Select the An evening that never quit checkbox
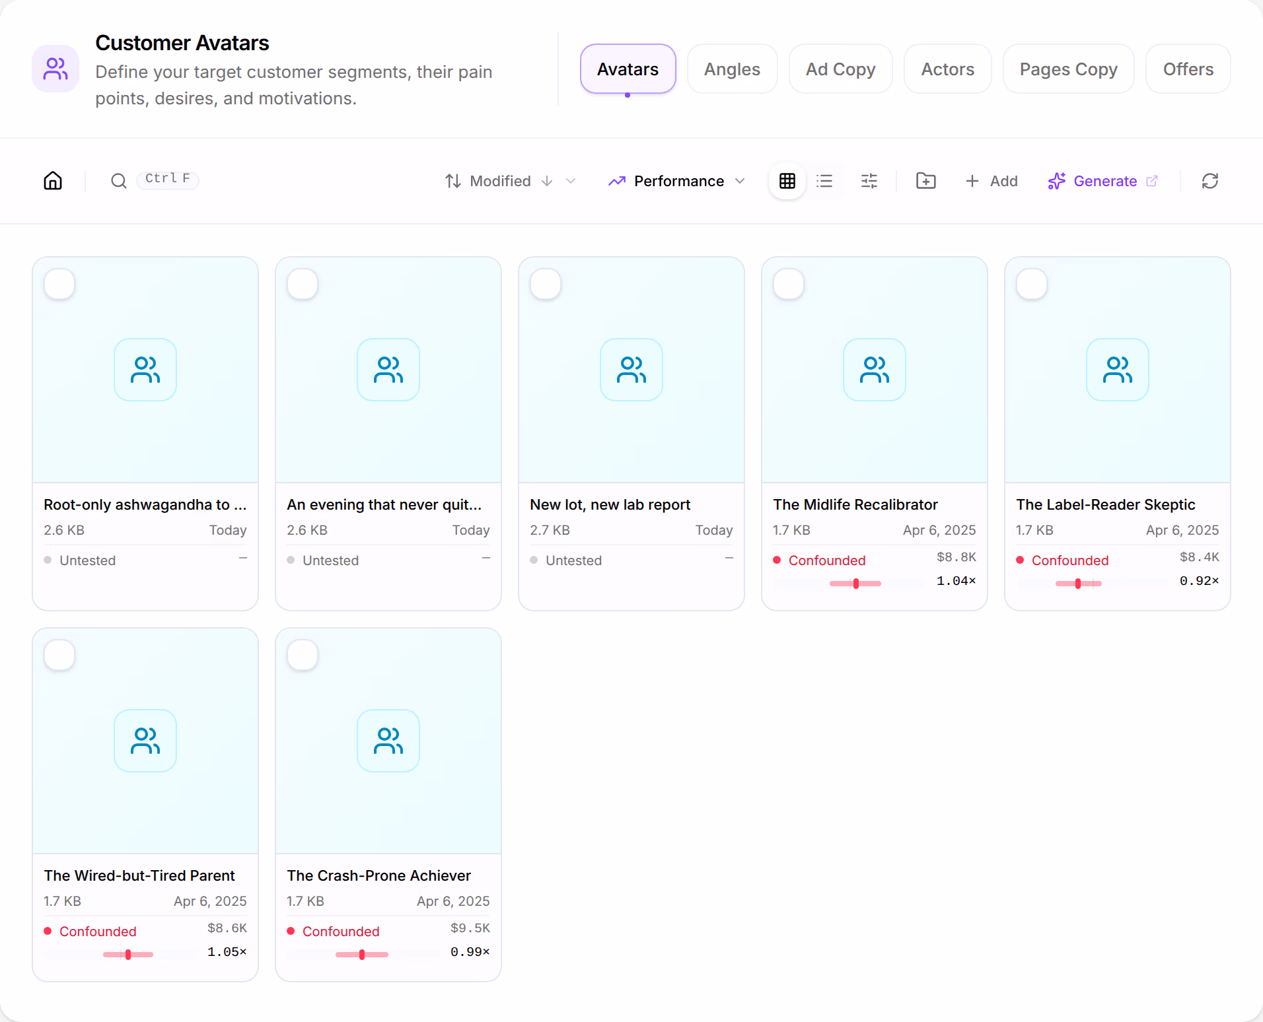Viewport: 1263px width, 1022px height. (x=303, y=285)
